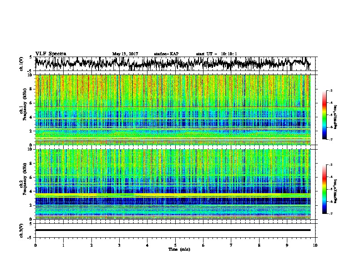Click the "-5" tick on the ch.3(V) axis

pyautogui.click(x=30, y=238)
